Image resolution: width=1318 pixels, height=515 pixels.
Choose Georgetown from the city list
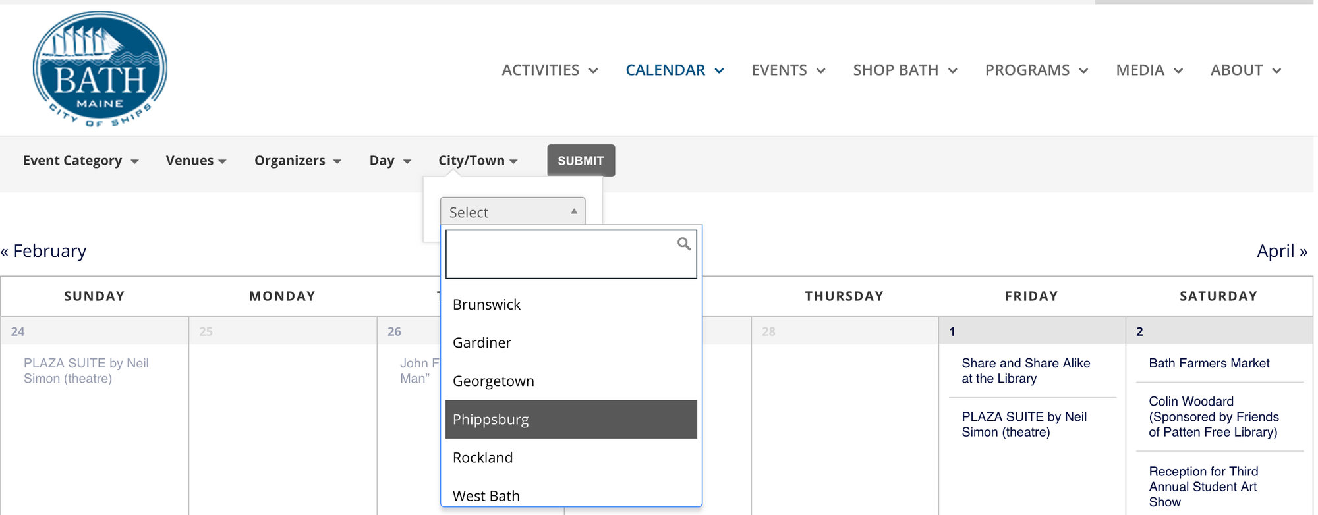click(571, 381)
